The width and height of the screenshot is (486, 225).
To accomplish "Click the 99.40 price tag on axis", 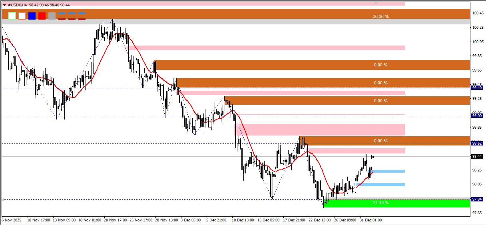I will click(x=477, y=88).
